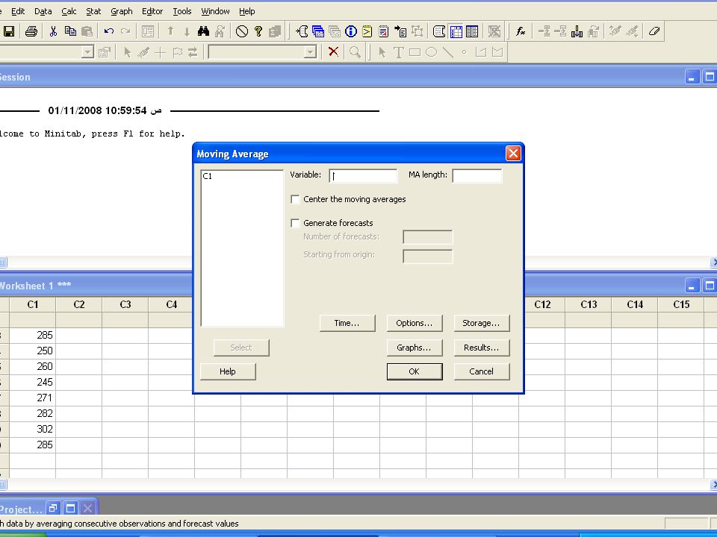Screen dimensions: 717x537
Task: Click the arrow-to-list icon before the frame icon
Action: (400, 31)
